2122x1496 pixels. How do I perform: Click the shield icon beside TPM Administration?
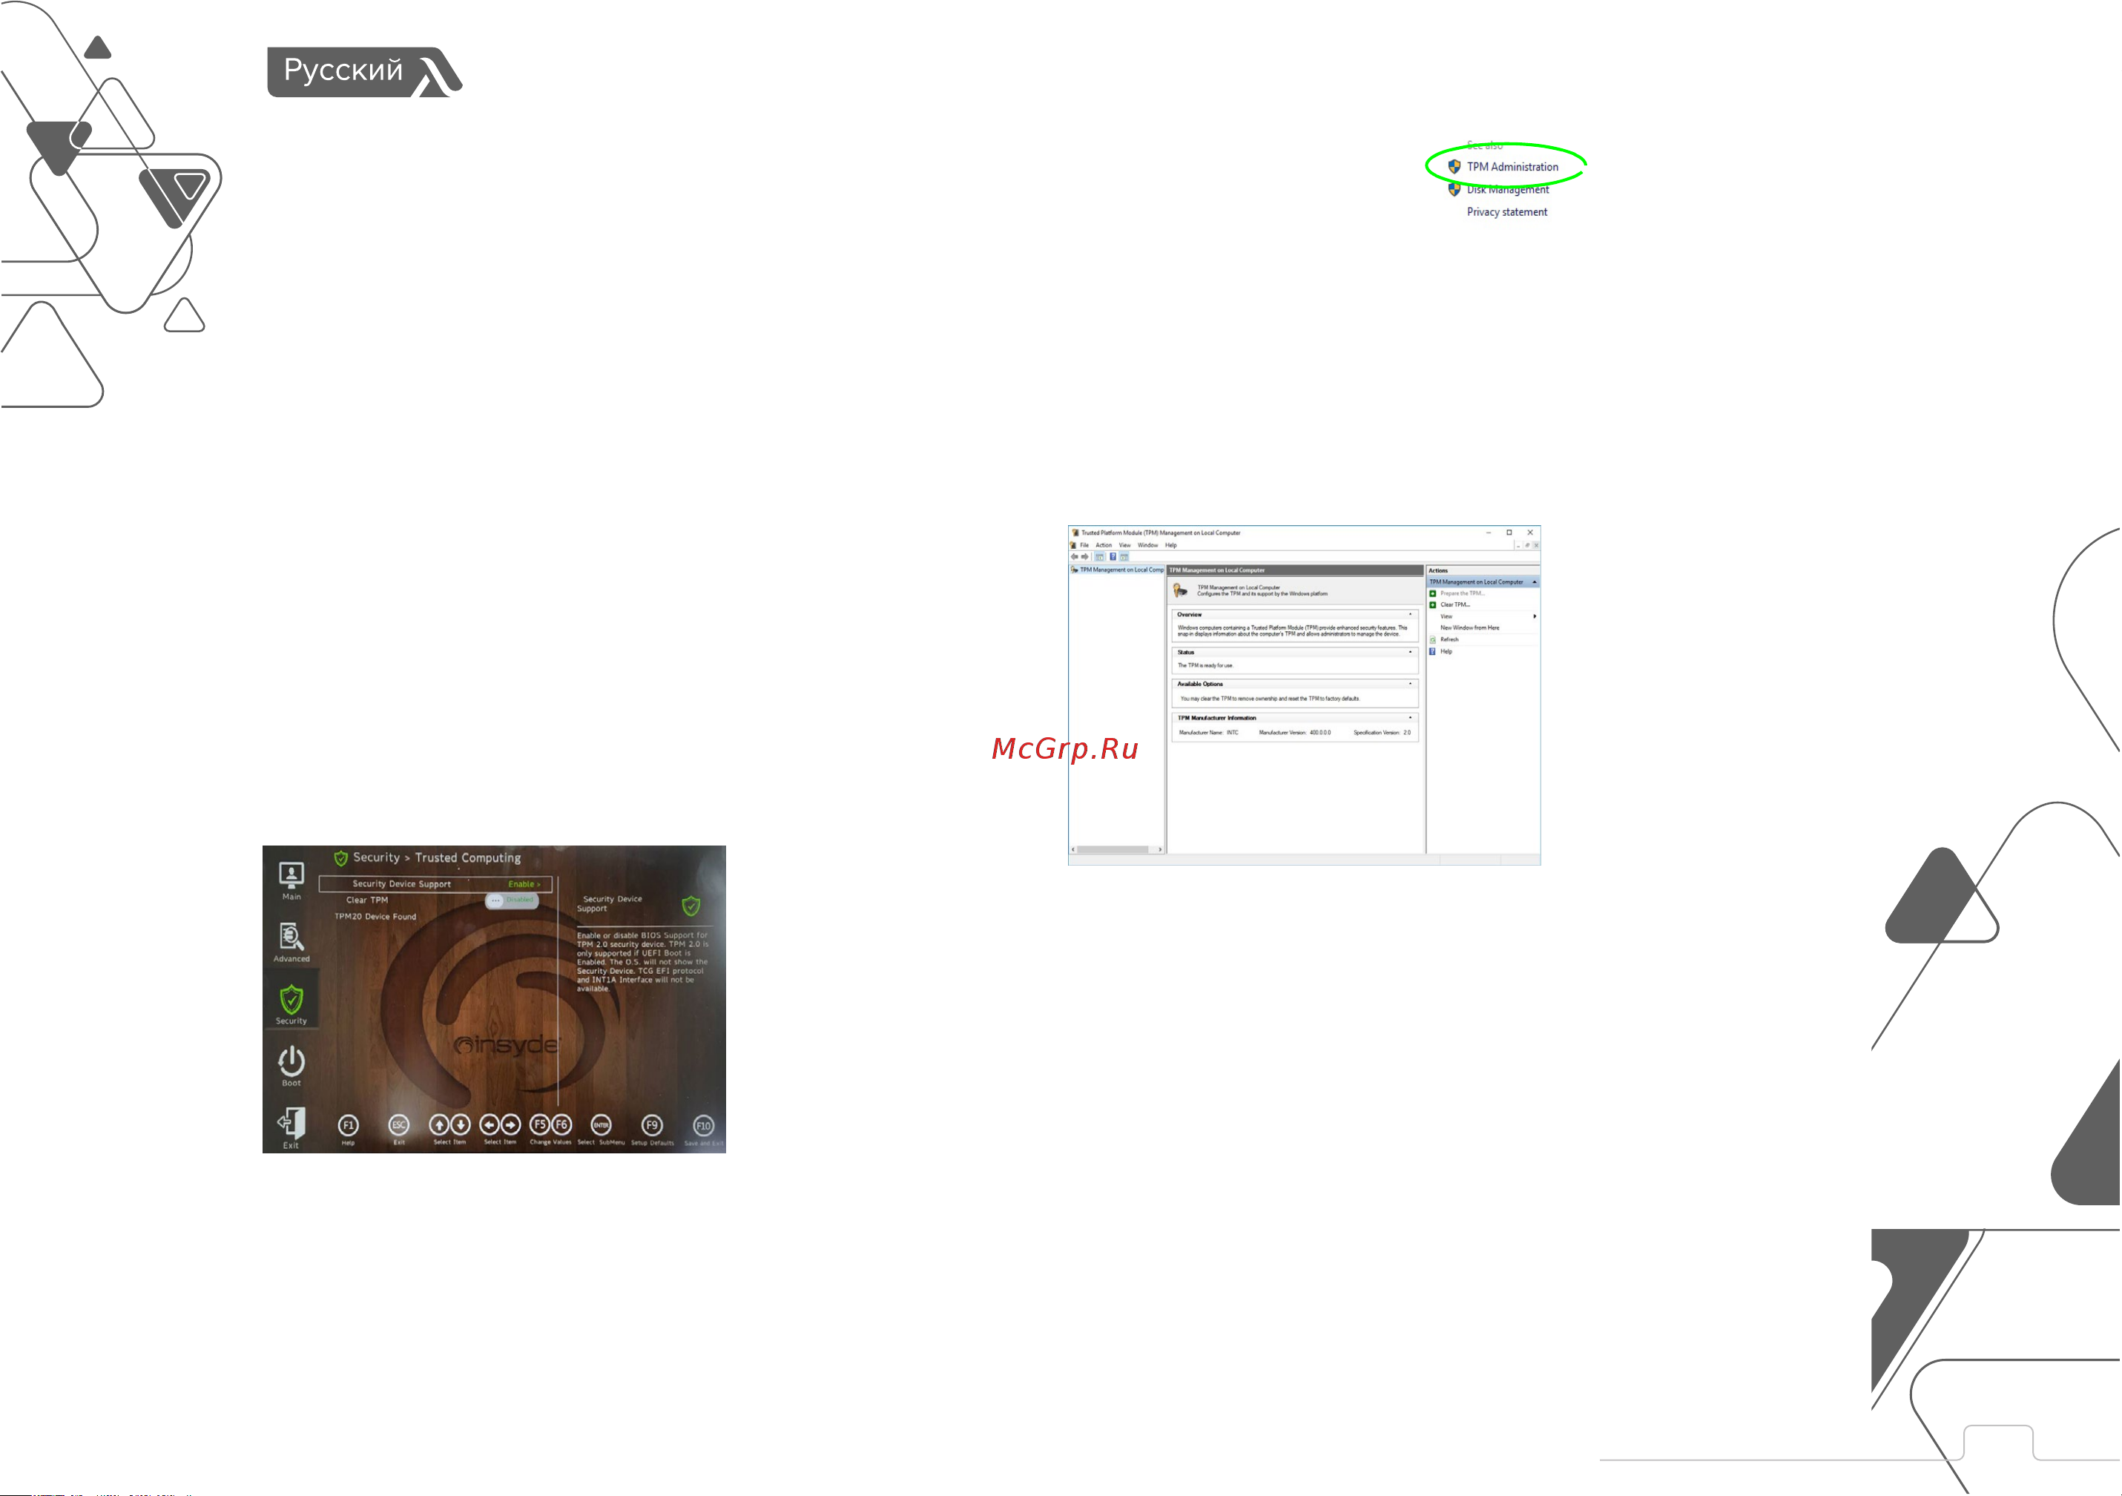pyautogui.click(x=1454, y=166)
